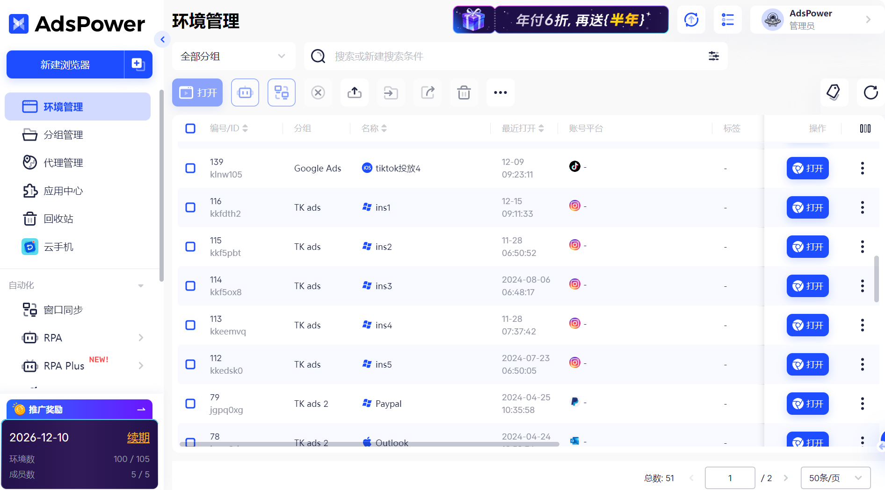Check the select-all checkbox in the table header

tap(190, 128)
